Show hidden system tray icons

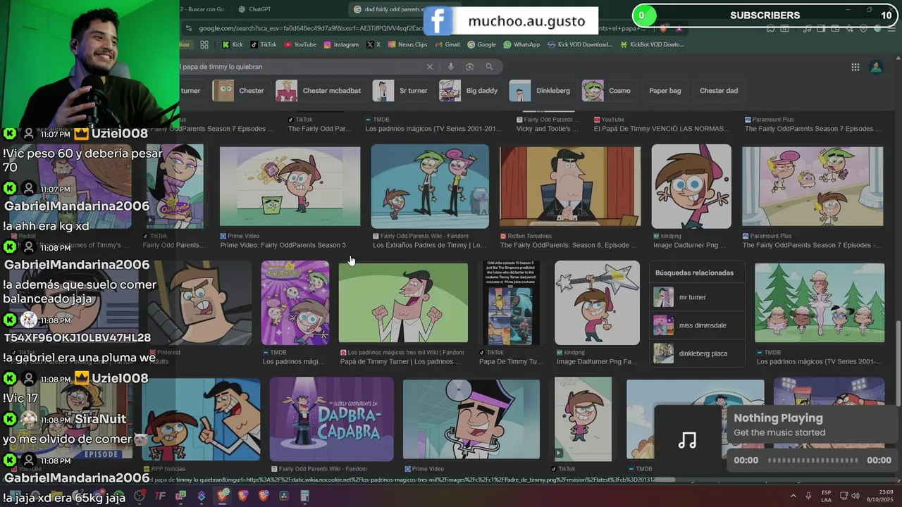[793, 496]
